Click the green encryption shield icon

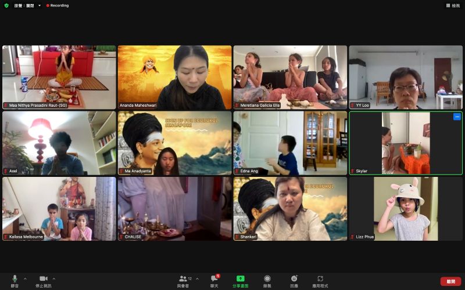6,5
